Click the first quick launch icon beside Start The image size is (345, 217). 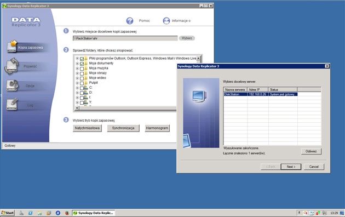(21, 213)
